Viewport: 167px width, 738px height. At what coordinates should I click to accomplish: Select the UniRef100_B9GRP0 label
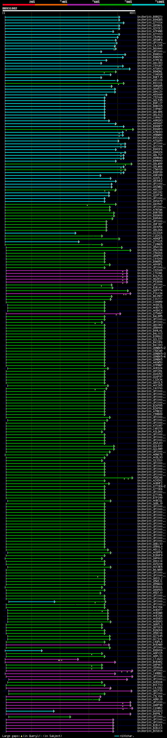tap(150, 129)
